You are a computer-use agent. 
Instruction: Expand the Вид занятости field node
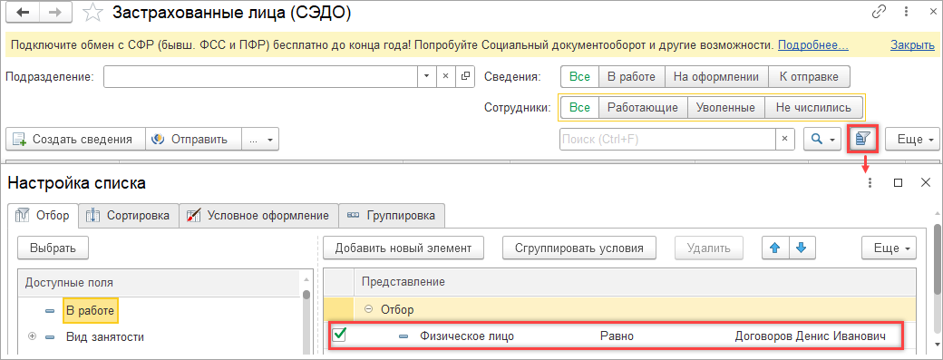pos(32,336)
